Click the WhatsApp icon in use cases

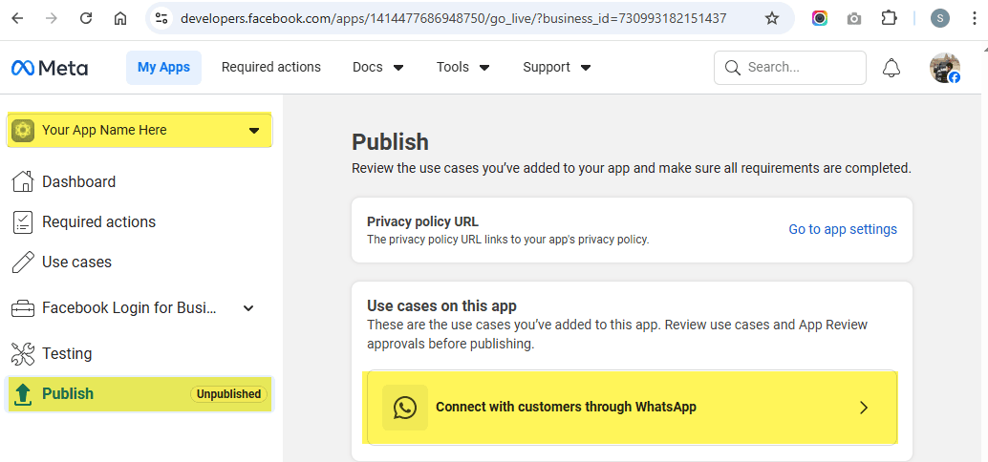(x=405, y=408)
